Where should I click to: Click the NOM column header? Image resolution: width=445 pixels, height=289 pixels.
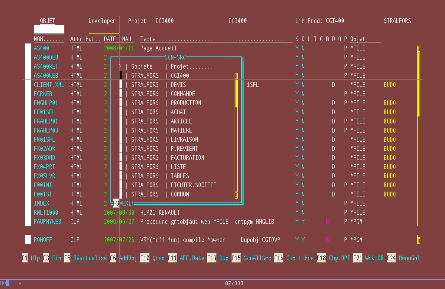tap(49, 39)
